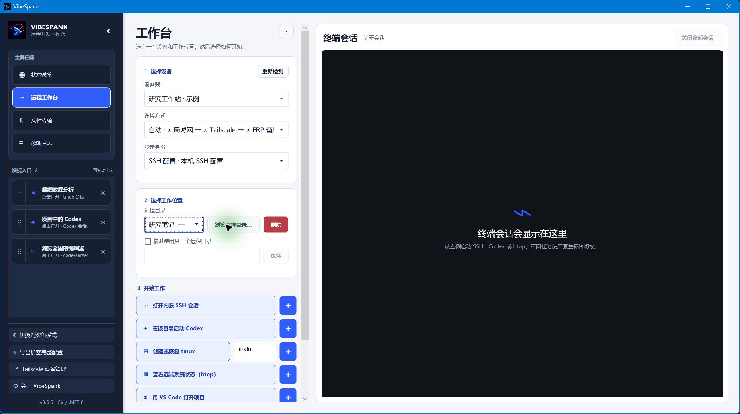
Task: Click the plus button beside 打开内嵌 SSH 会话
Action: [x=288, y=305]
